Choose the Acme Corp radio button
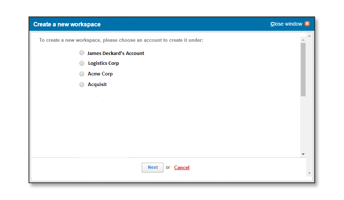The width and height of the screenshot is (344, 200). (82, 74)
